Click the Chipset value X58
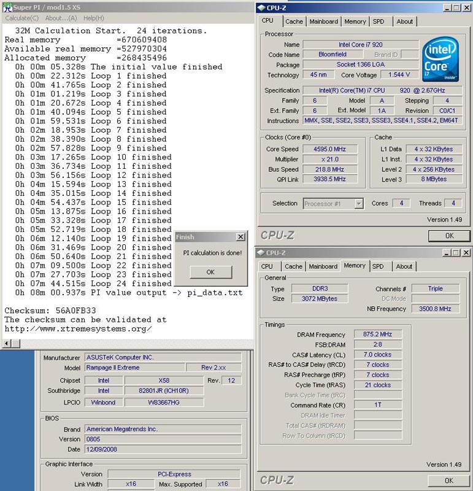This screenshot has height=491, width=473. coord(164,381)
